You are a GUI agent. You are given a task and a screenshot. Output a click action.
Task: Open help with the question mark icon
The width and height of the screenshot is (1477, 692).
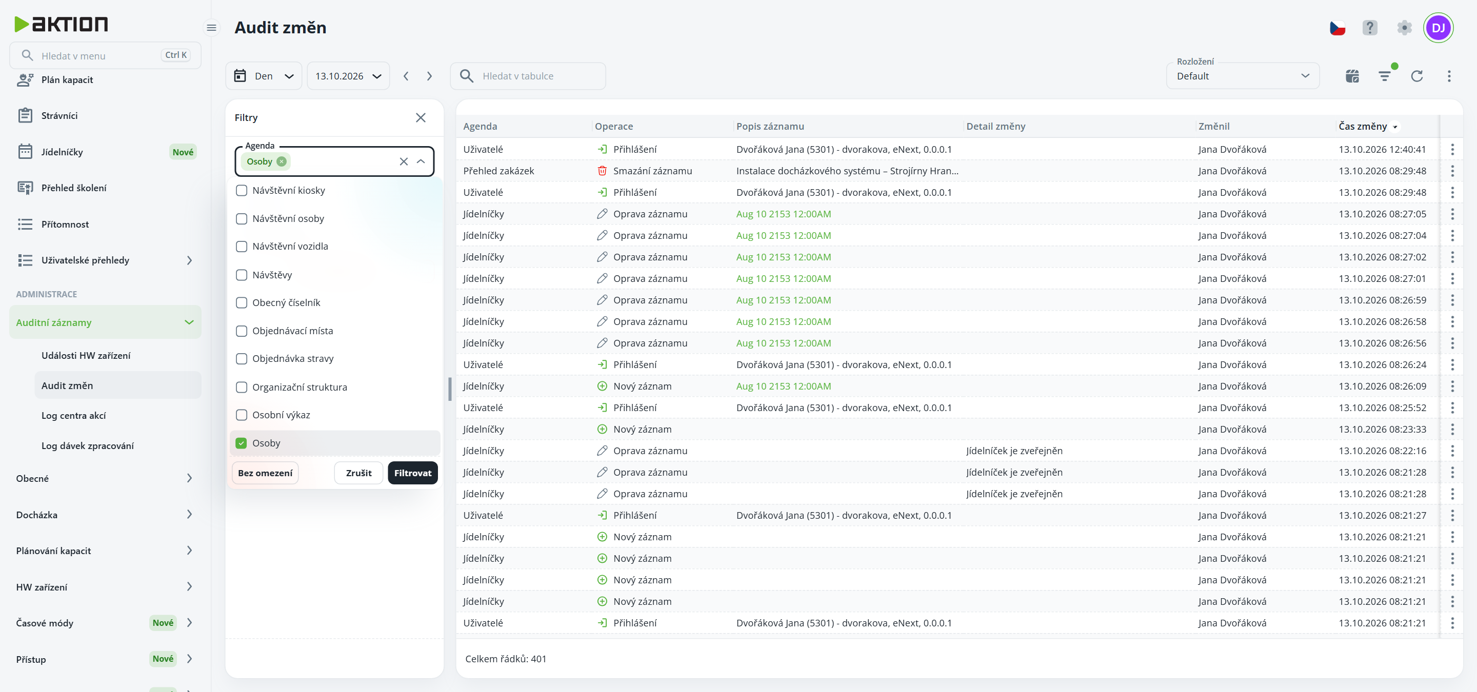click(x=1370, y=28)
